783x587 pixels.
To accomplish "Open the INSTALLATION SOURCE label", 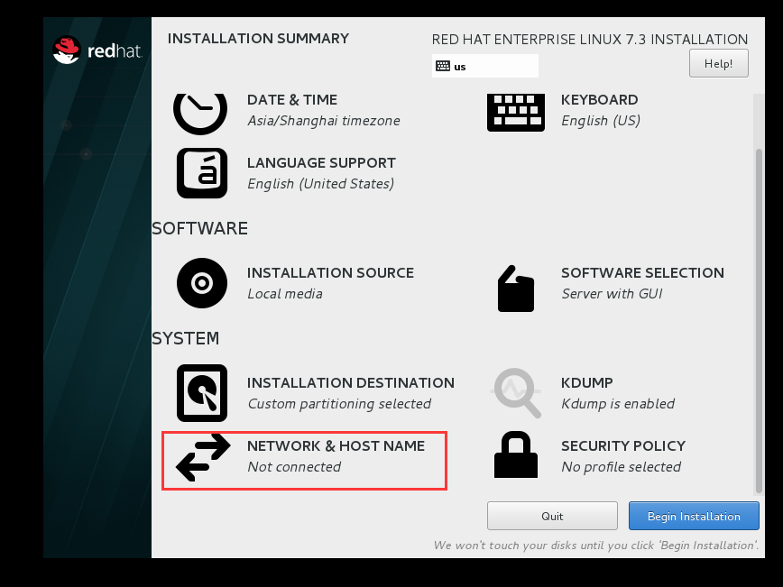I will point(330,273).
